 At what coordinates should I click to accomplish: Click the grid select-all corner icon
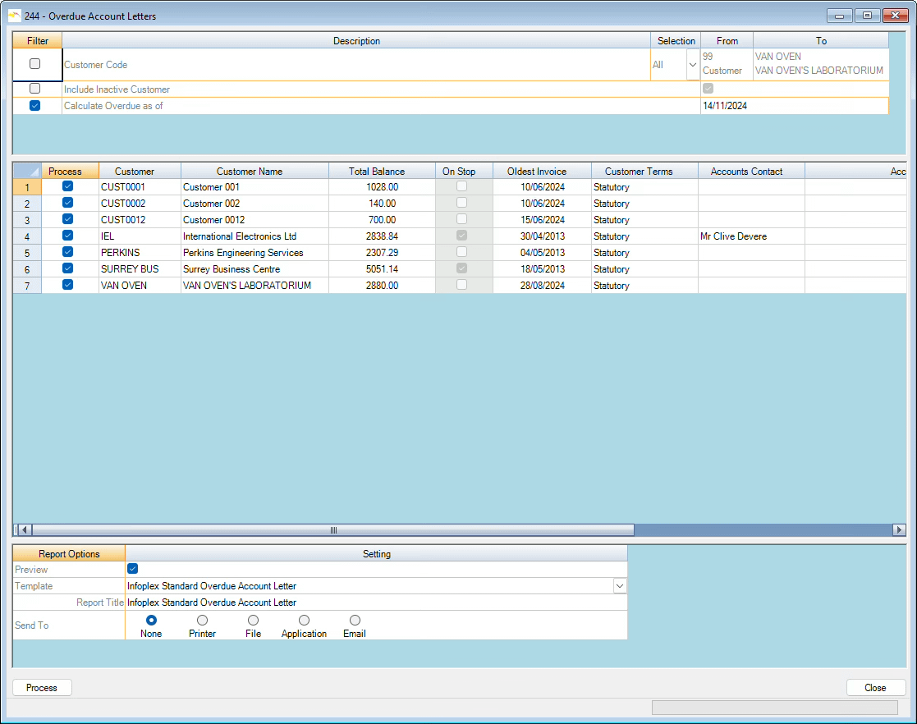click(x=27, y=171)
